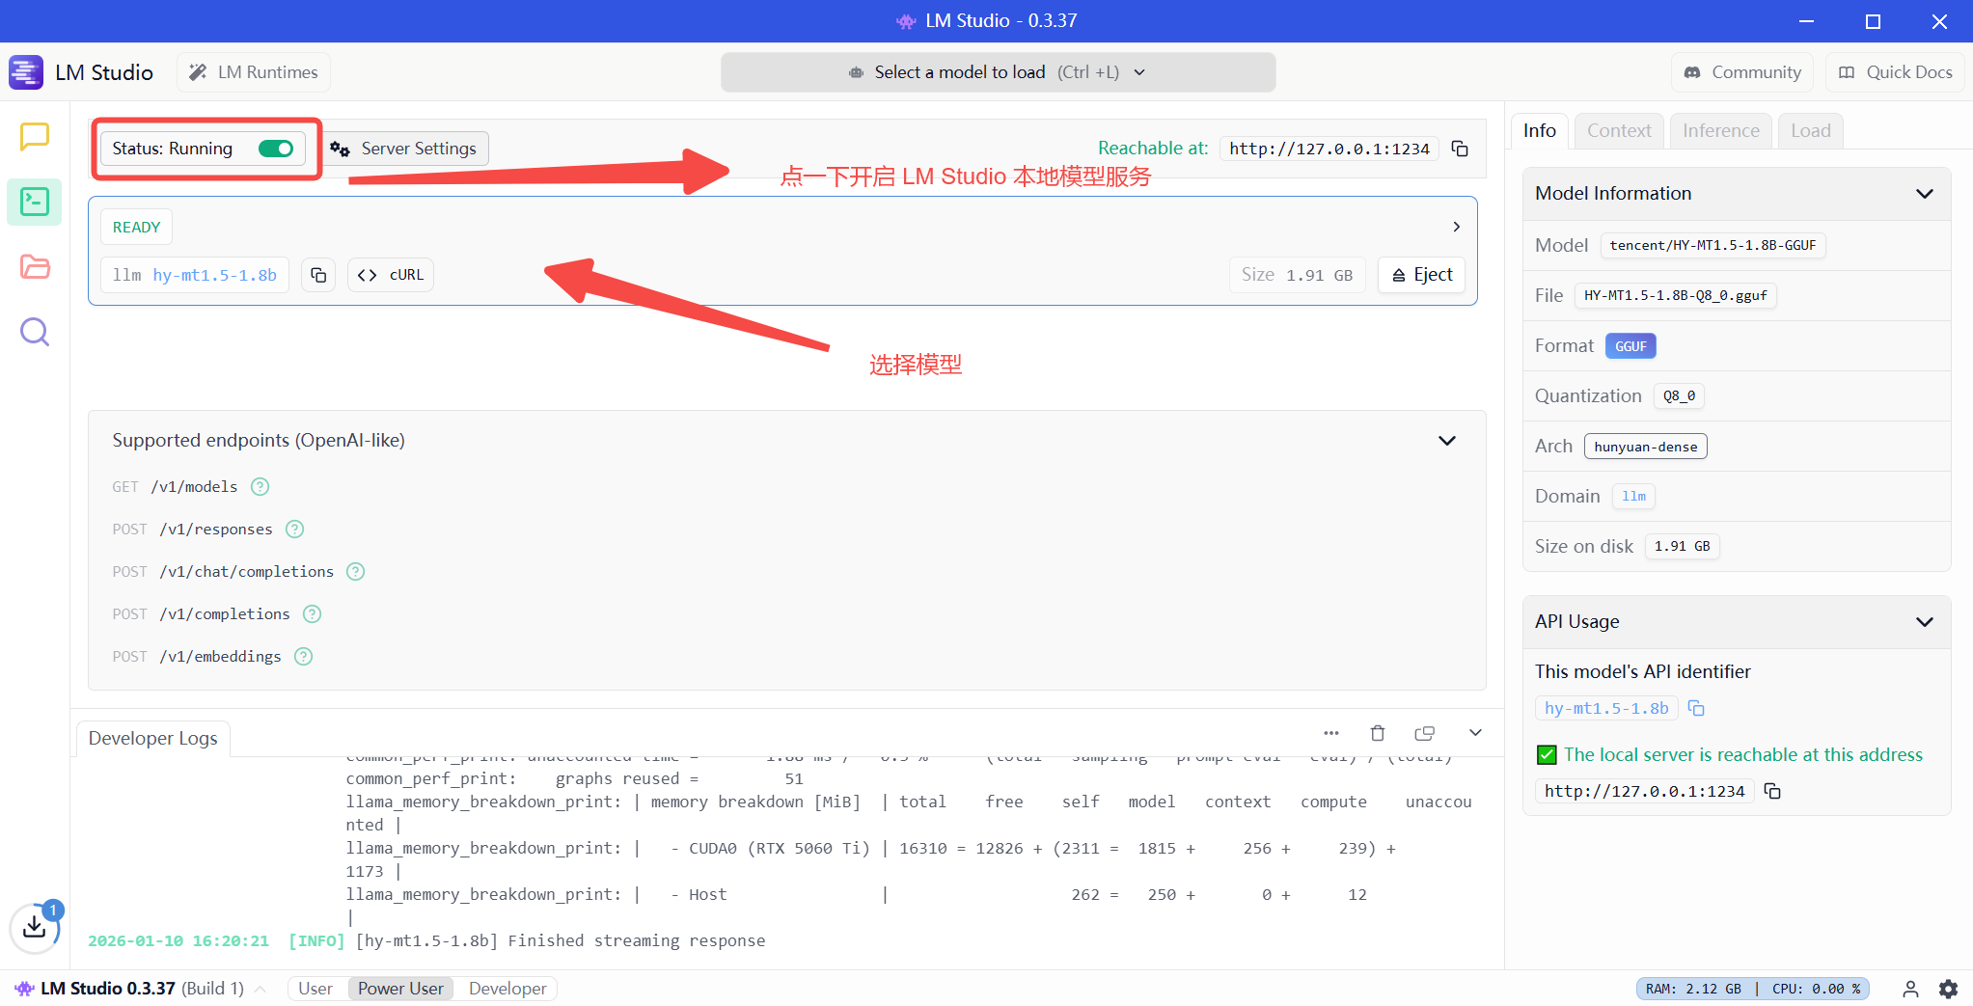Toggle the server Status Running switch
Viewport: 1973px width, 1006px height.
click(x=276, y=149)
